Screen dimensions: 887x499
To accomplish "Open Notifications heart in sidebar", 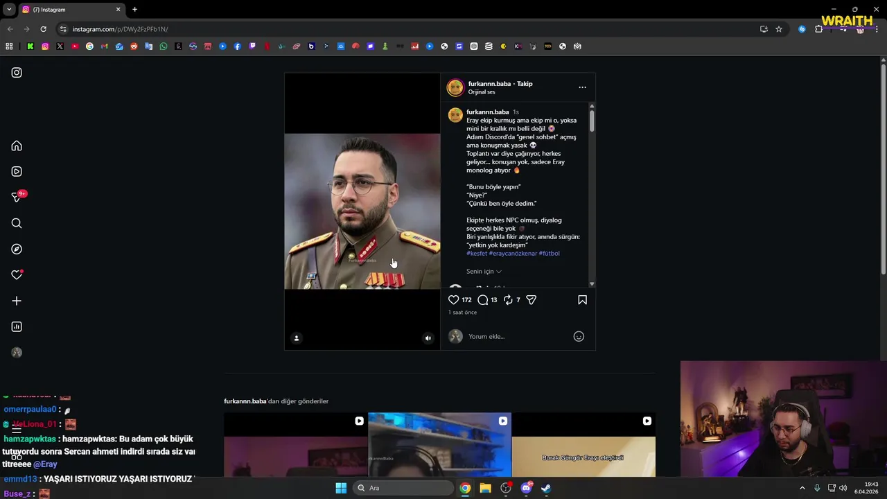I will coord(17,275).
